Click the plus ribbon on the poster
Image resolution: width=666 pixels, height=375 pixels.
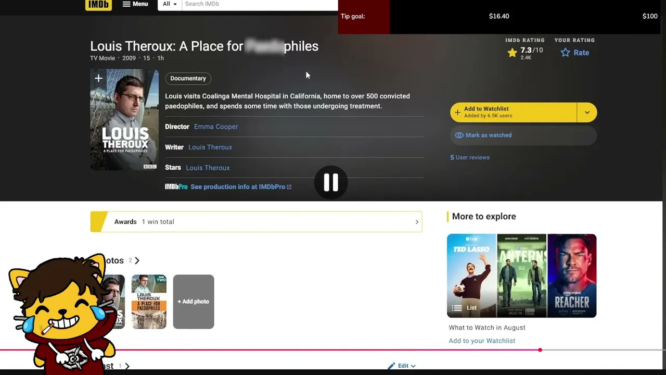(x=98, y=79)
